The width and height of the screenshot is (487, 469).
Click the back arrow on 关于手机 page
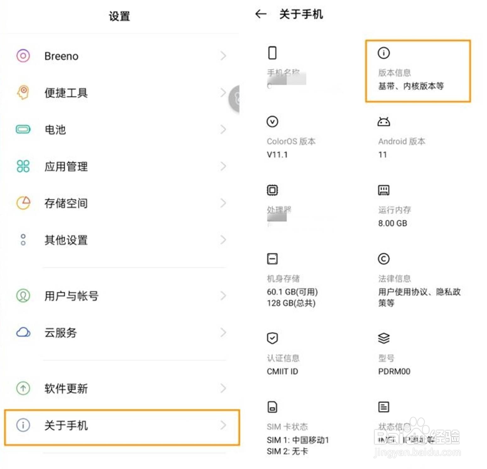tap(261, 14)
